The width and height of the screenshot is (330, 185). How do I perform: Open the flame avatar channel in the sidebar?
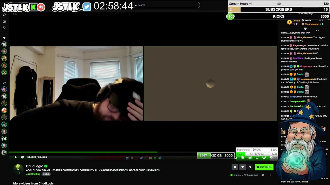tap(4, 110)
